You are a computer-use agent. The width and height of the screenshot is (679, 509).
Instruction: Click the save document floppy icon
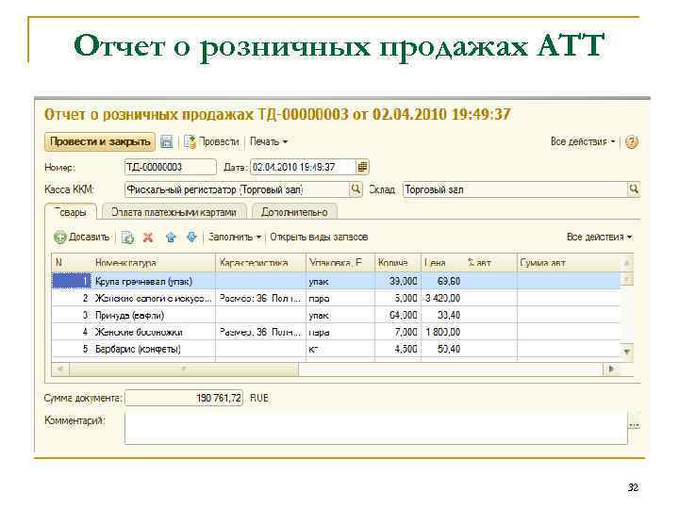[x=167, y=141]
